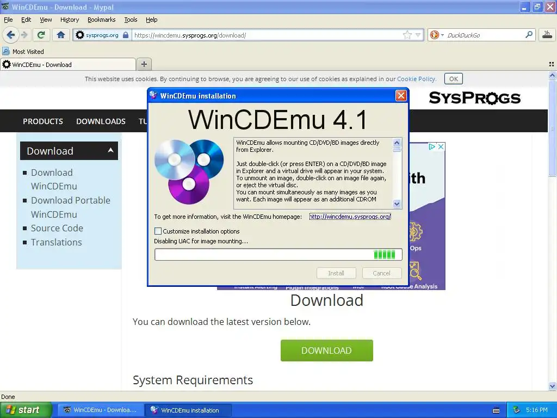Reload the page with the refresh icon
The height and width of the screenshot is (418, 557).
pyautogui.click(x=41, y=35)
